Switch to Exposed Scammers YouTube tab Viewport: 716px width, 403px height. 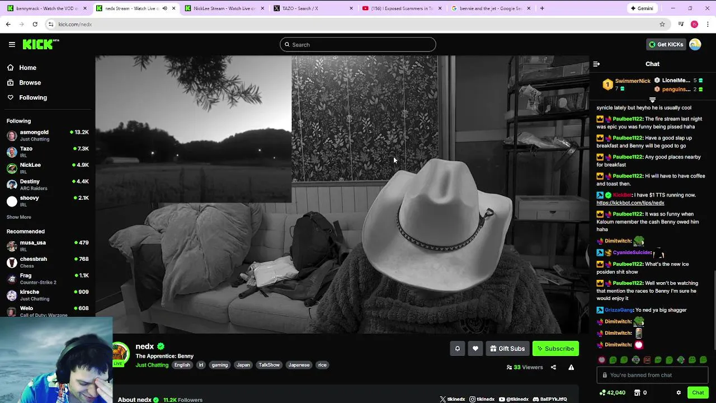402,8
